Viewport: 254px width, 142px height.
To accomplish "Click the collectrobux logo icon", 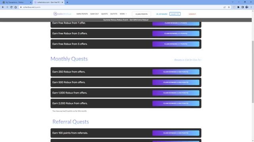I will 55,14.
